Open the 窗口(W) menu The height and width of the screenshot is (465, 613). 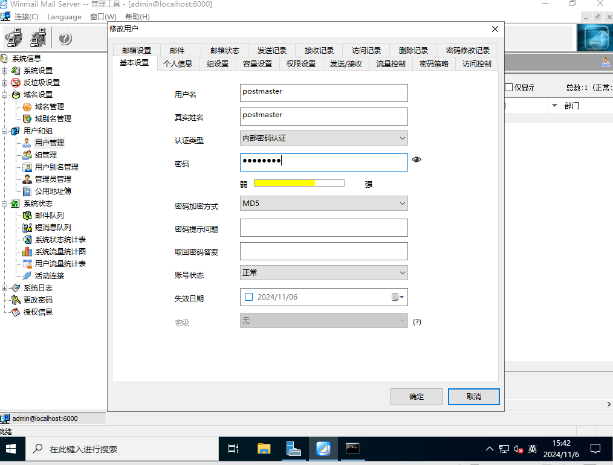click(103, 17)
